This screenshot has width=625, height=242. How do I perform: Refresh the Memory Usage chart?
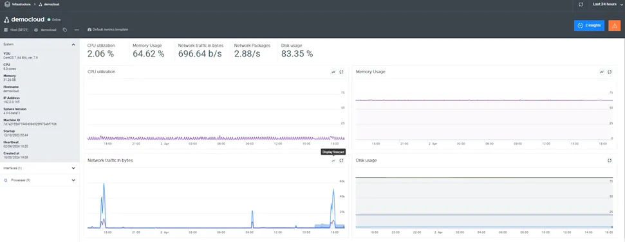point(610,72)
